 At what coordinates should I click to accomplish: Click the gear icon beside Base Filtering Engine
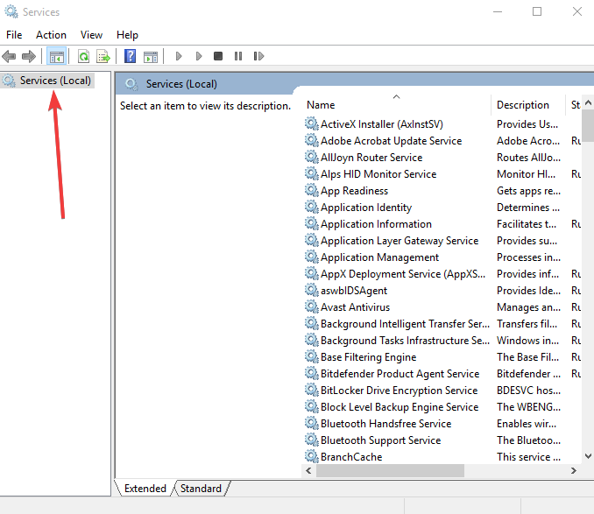tap(312, 356)
